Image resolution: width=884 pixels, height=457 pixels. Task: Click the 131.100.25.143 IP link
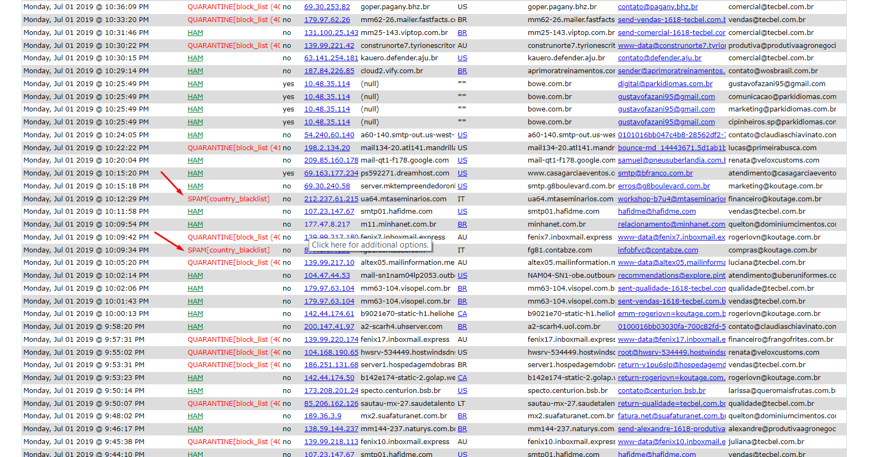click(331, 32)
